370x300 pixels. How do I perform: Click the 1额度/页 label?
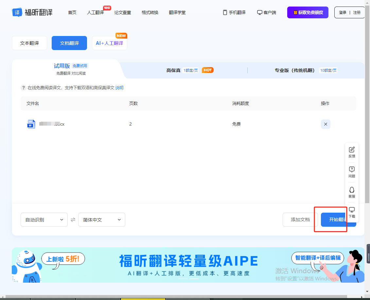tap(191, 70)
